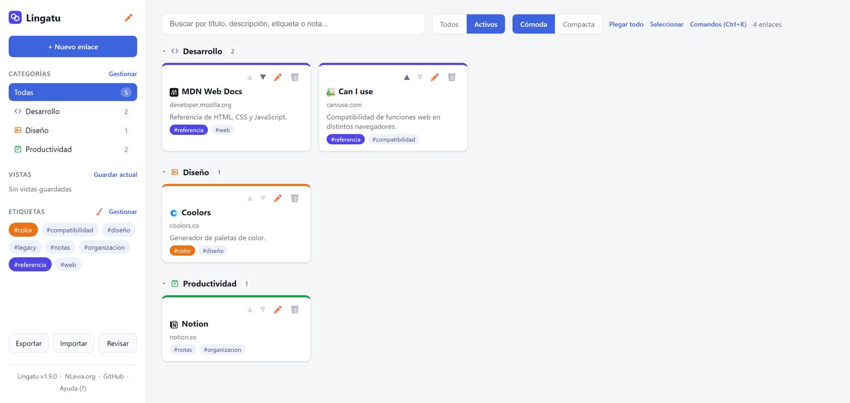The width and height of the screenshot is (850, 403).
Task: Click the Revisar button
Action: tap(118, 343)
